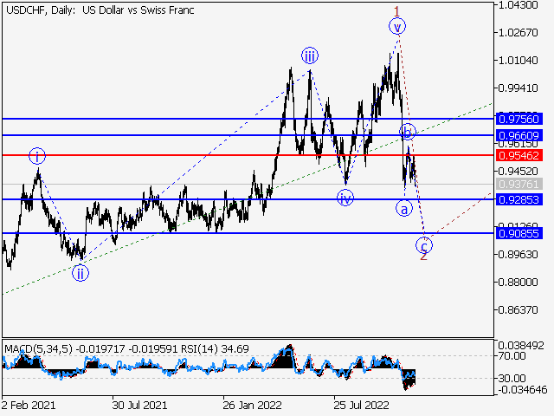This screenshot has height=416, width=554.
Task: Select the circled wave i label
Action: pos(37,156)
